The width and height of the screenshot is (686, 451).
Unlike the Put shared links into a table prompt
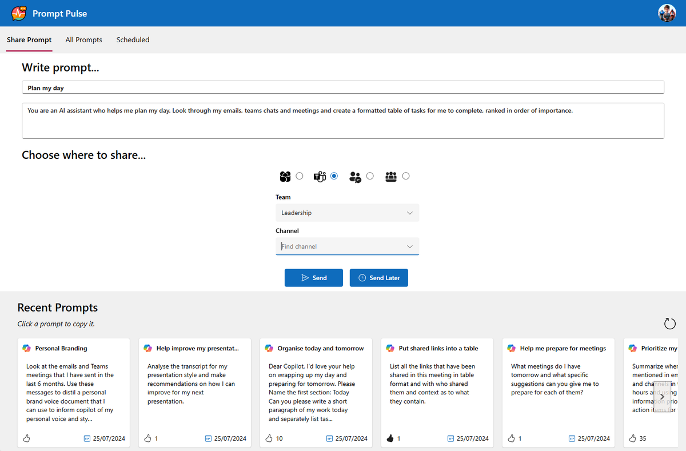[390, 438]
